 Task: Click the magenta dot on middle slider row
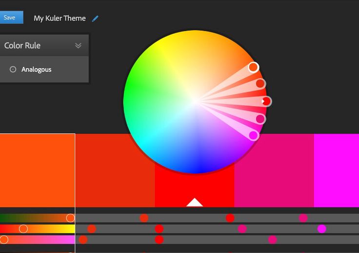tap(321, 229)
